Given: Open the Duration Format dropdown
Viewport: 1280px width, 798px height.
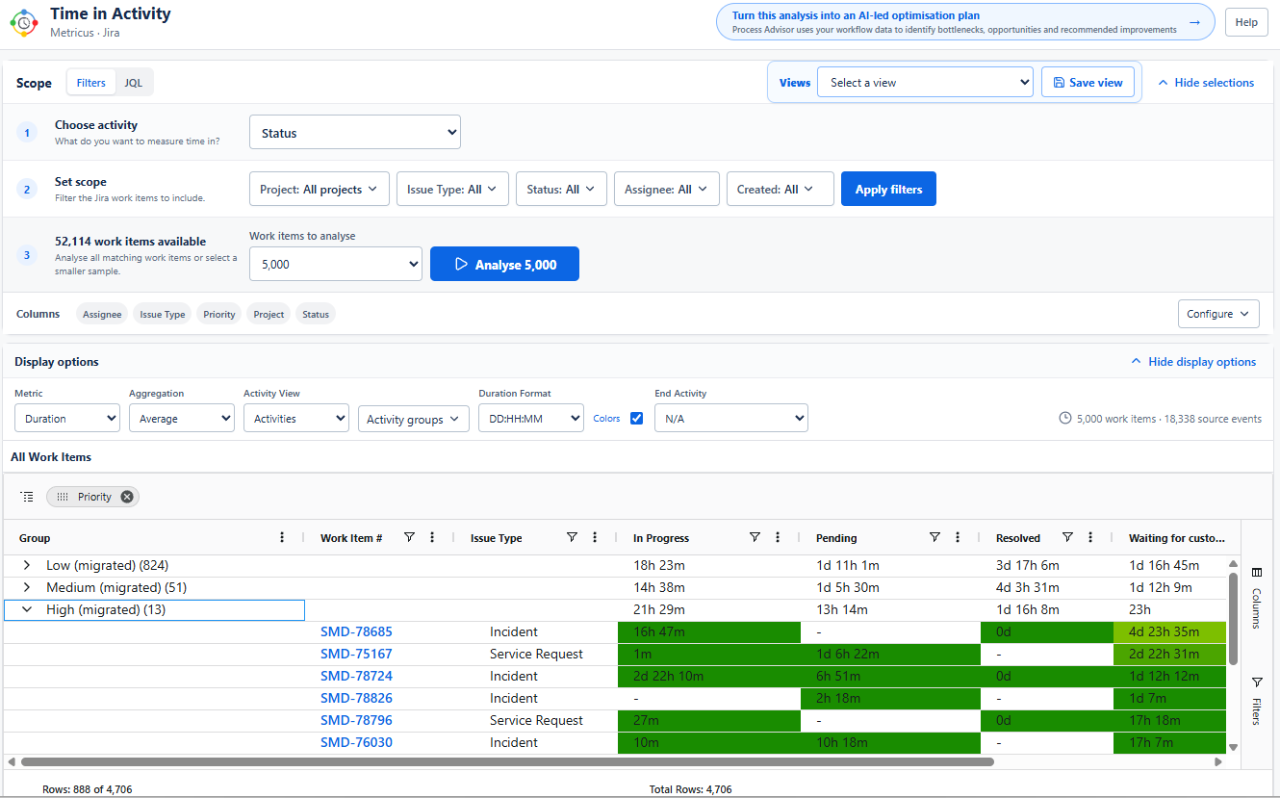Looking at the screenshot, I should pyautogui.click(x=531, y=419).
